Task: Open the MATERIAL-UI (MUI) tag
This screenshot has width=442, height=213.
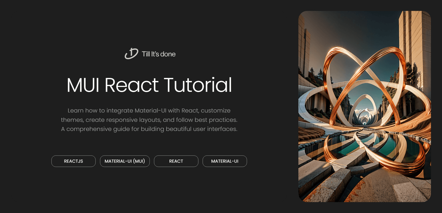Action: pos(125,161)
